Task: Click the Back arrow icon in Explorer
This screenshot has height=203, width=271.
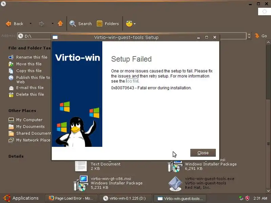Action: click(x=8, y=24)
